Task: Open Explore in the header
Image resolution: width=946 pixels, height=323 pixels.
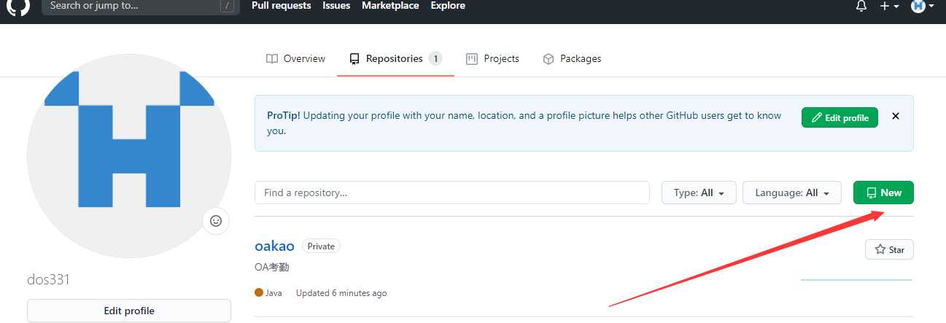Action: pos(448,6)
